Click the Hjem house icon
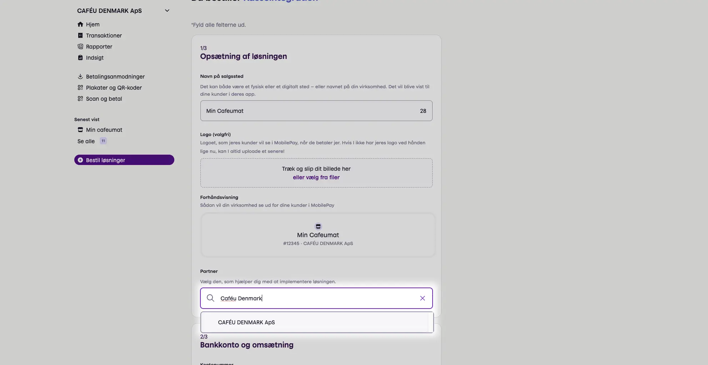Screen dimensions: 708x365 (80, 24)
